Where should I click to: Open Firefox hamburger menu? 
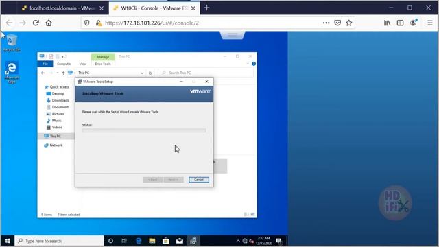pos(430,23)
